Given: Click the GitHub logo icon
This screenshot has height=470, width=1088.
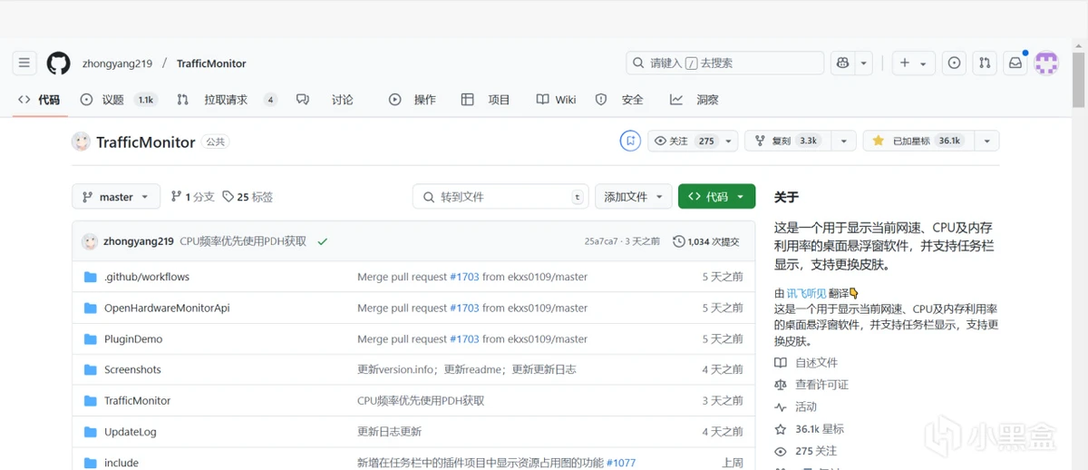Looking at the screenshot, I should (58, 64).
